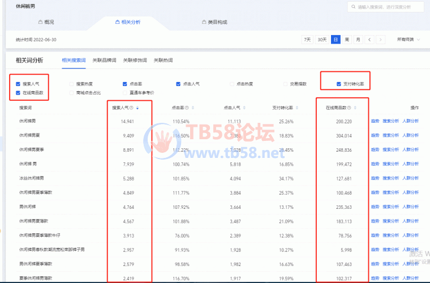Uncheck the 点击率 checkbox

tap(125, 84)
